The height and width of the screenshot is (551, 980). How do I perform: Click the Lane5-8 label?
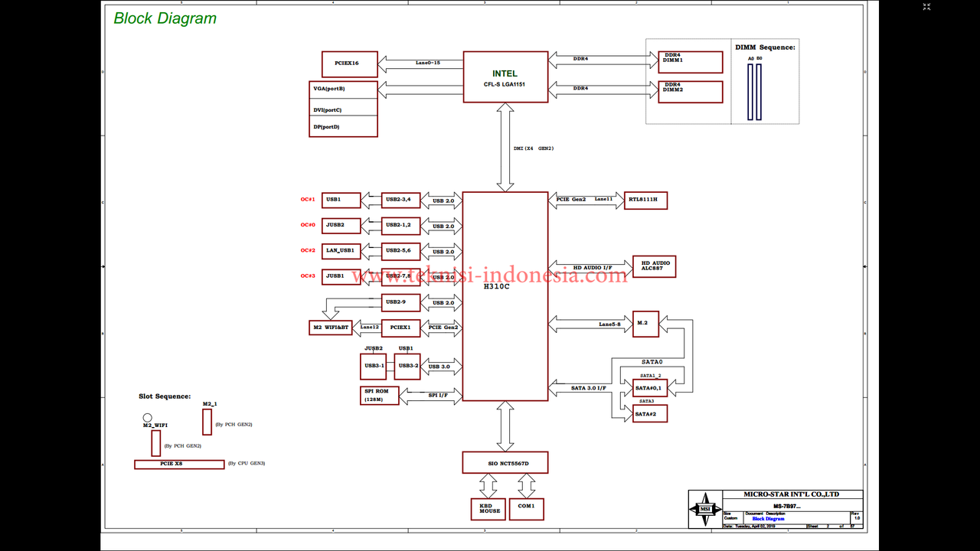[x=609, y=324]
